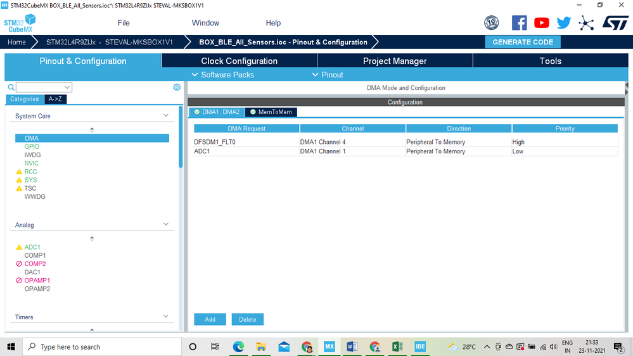Viewport: 633px width, 356px height.
Task: Click the categories panel vertical scrollbar
Action: click(x=181, y=136)
